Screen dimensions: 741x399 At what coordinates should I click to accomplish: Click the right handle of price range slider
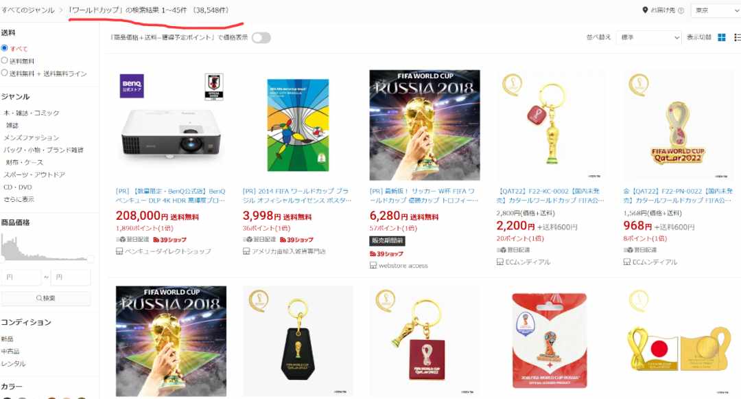pos(91,259)
